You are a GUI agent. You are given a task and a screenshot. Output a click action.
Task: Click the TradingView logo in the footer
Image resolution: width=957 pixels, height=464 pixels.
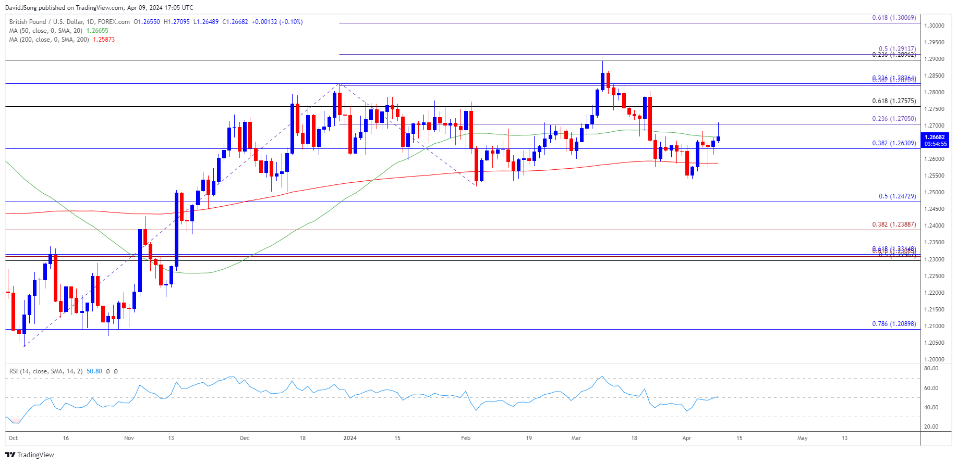[x=30, y=455]
